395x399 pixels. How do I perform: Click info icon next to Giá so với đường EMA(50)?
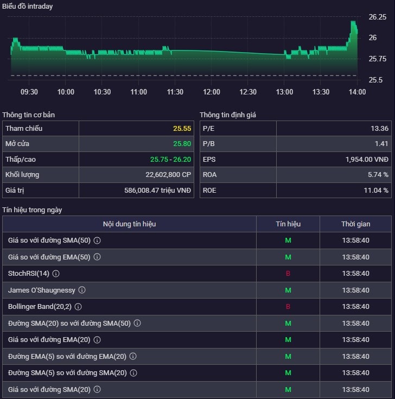click(97, 257)
